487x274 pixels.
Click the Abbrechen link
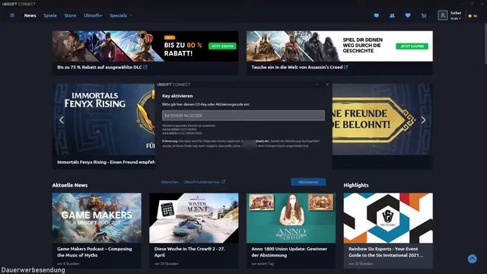170,182
